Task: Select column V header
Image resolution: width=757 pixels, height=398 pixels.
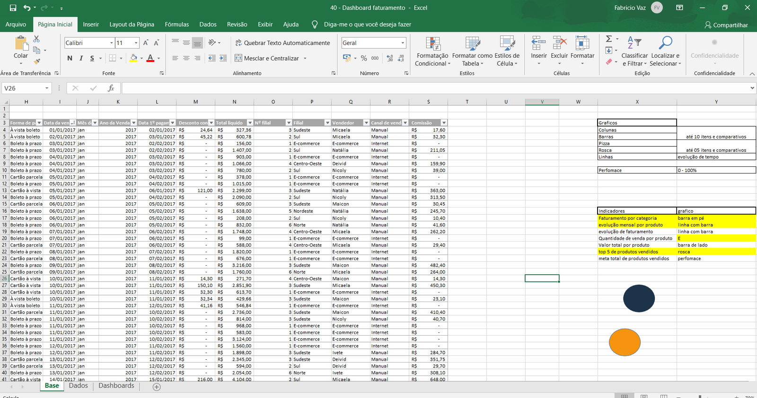Action: (x=542, y=102)
